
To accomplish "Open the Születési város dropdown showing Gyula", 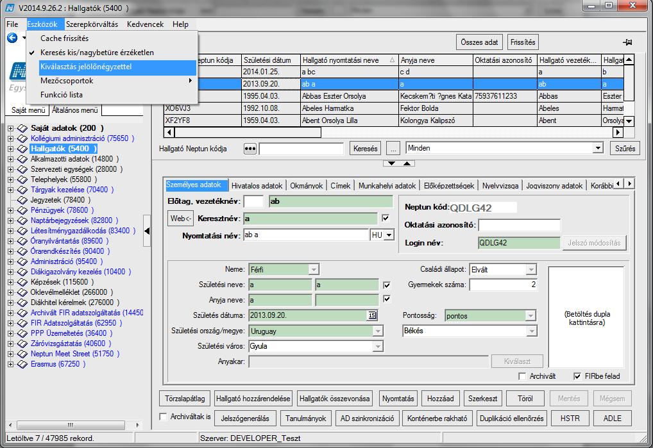I will (378, 346).
